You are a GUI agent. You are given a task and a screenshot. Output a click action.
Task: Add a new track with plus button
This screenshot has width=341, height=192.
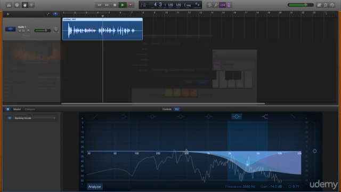click(8, 14)
